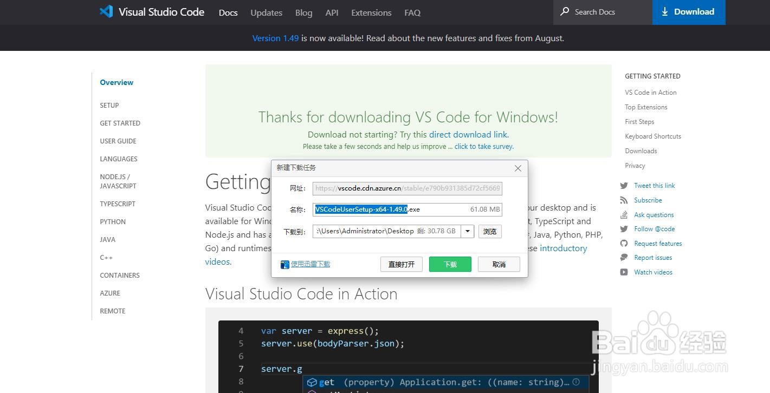This screenshot has width=770, height=393.
Task: Click the Report issues link
Action: [653, 258]
